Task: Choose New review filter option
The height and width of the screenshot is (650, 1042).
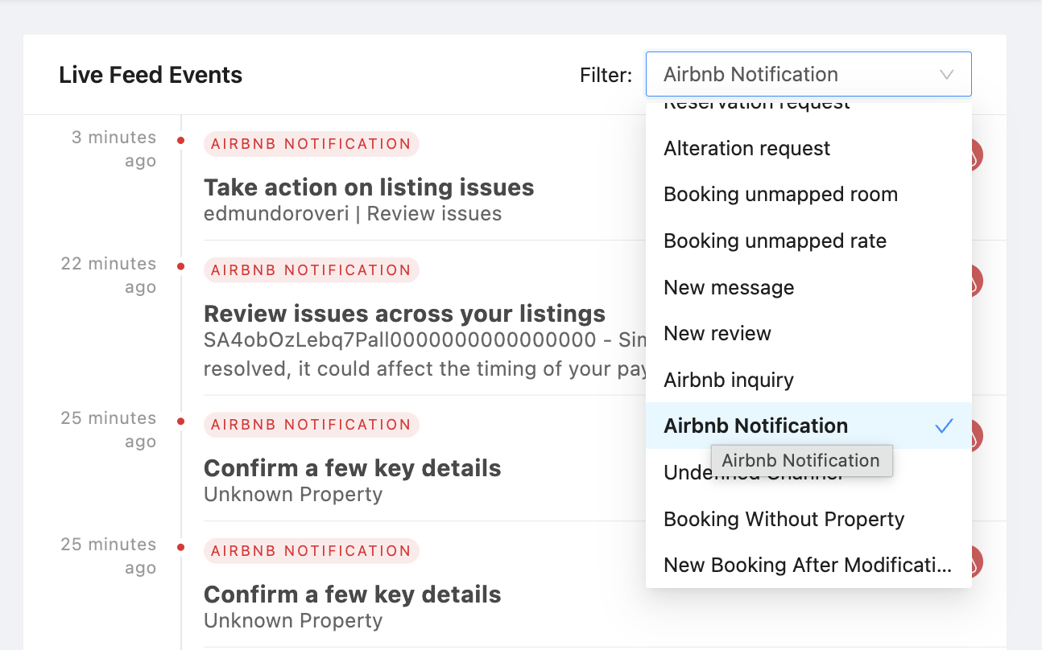Action: (x=808, y=334)
